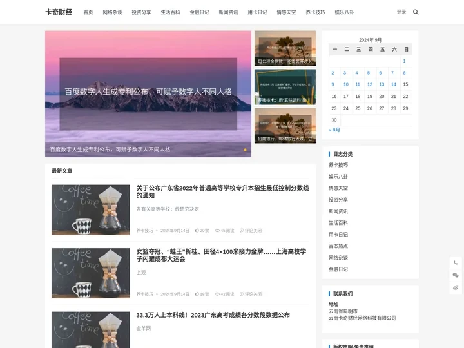
Task: Click the orange carousel indicator dot
Action: [x=245, y=150]
